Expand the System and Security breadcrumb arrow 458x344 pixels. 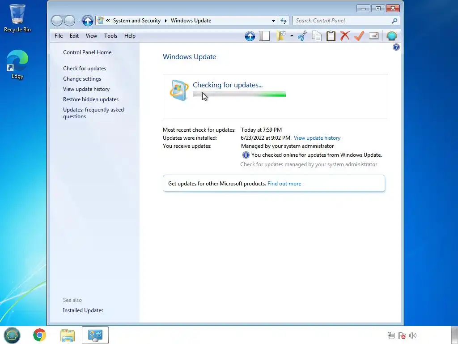coord(165,21)
